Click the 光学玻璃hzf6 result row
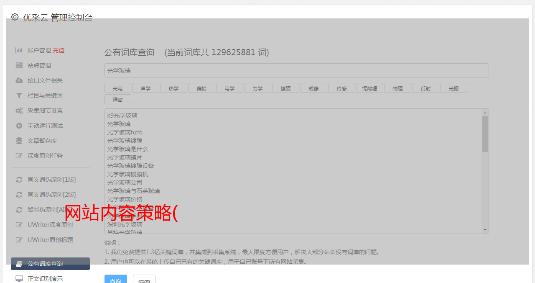 pyautogui.click(x=125, y=132)
